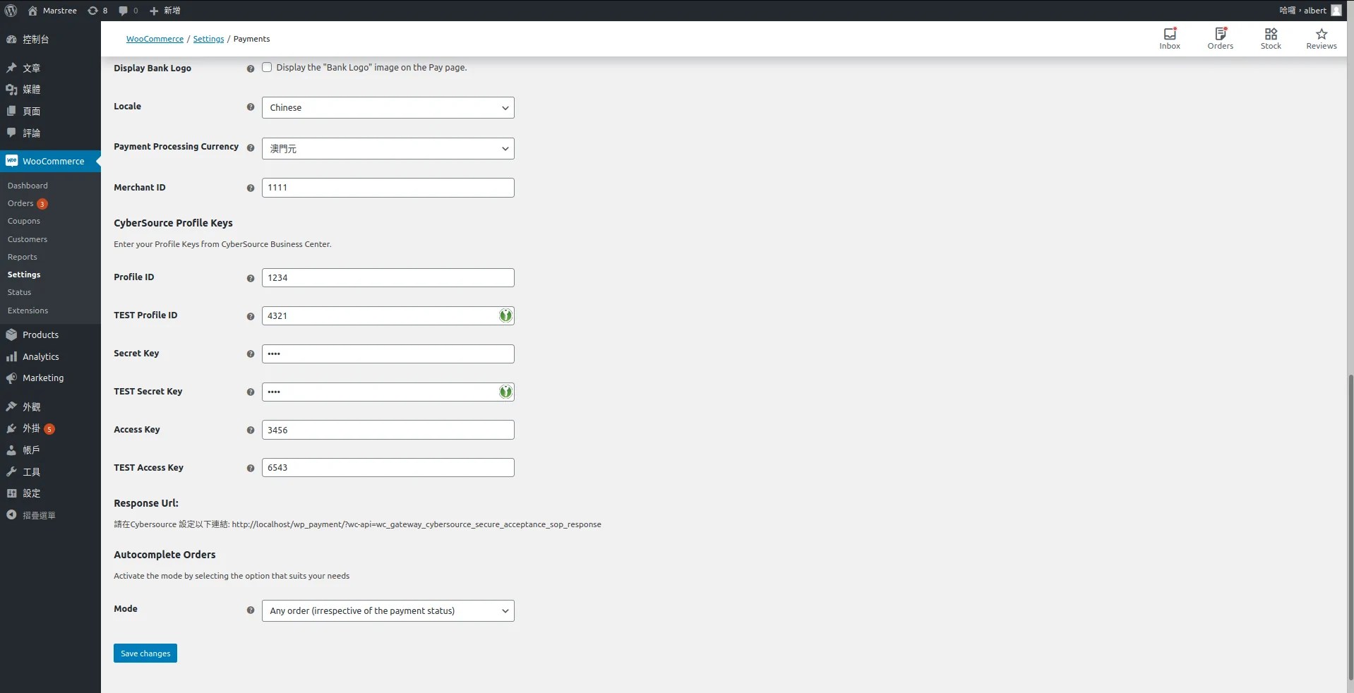Image resolution: width=1354 pixels, height=693 pixels.
Task: Select WooCommerce Settings submenu item
Action: (x=24, y=275)
